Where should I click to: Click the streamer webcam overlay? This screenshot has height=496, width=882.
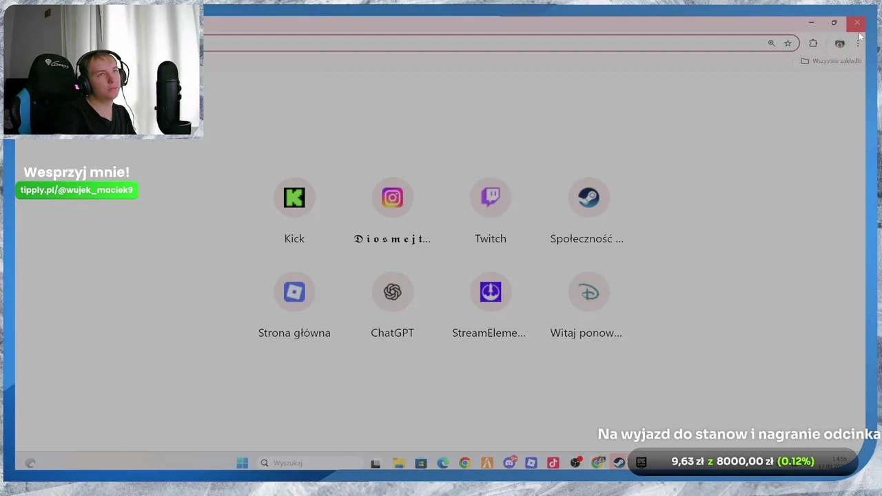(103, 70)
